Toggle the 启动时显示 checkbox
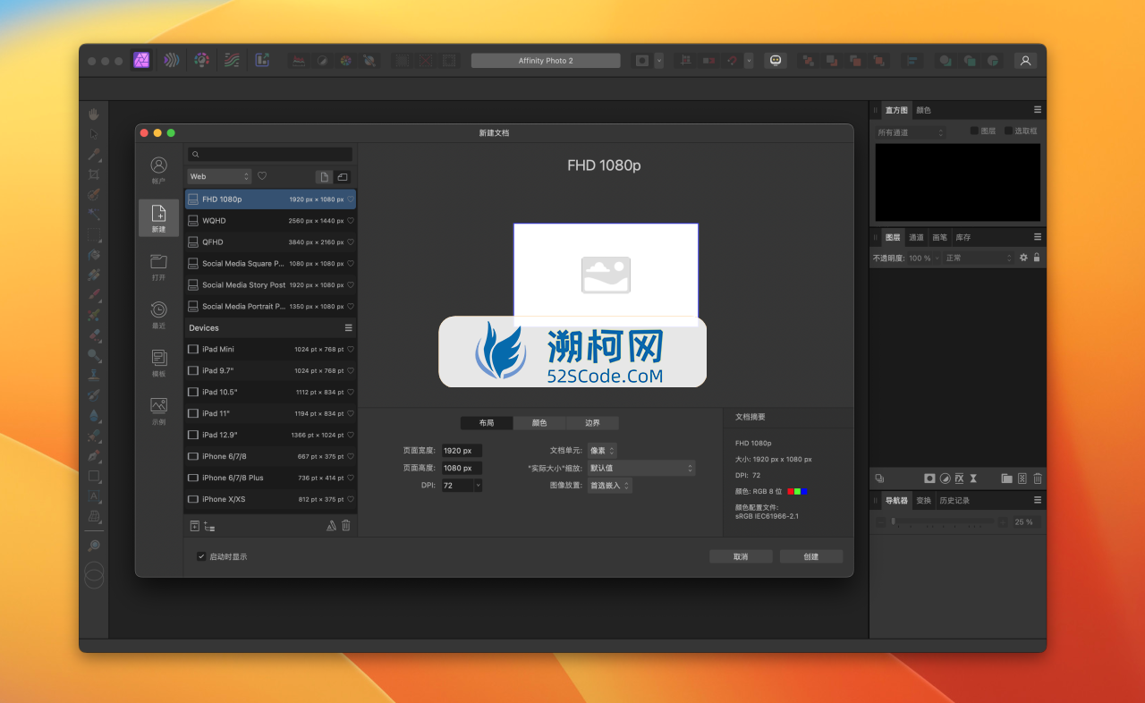 pyautogui.click(x=201, y=556)
